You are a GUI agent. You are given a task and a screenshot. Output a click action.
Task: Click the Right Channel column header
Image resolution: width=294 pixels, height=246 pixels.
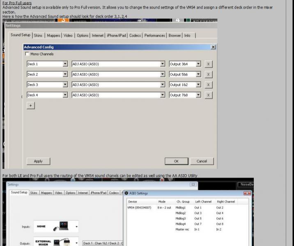click(226, 202)
